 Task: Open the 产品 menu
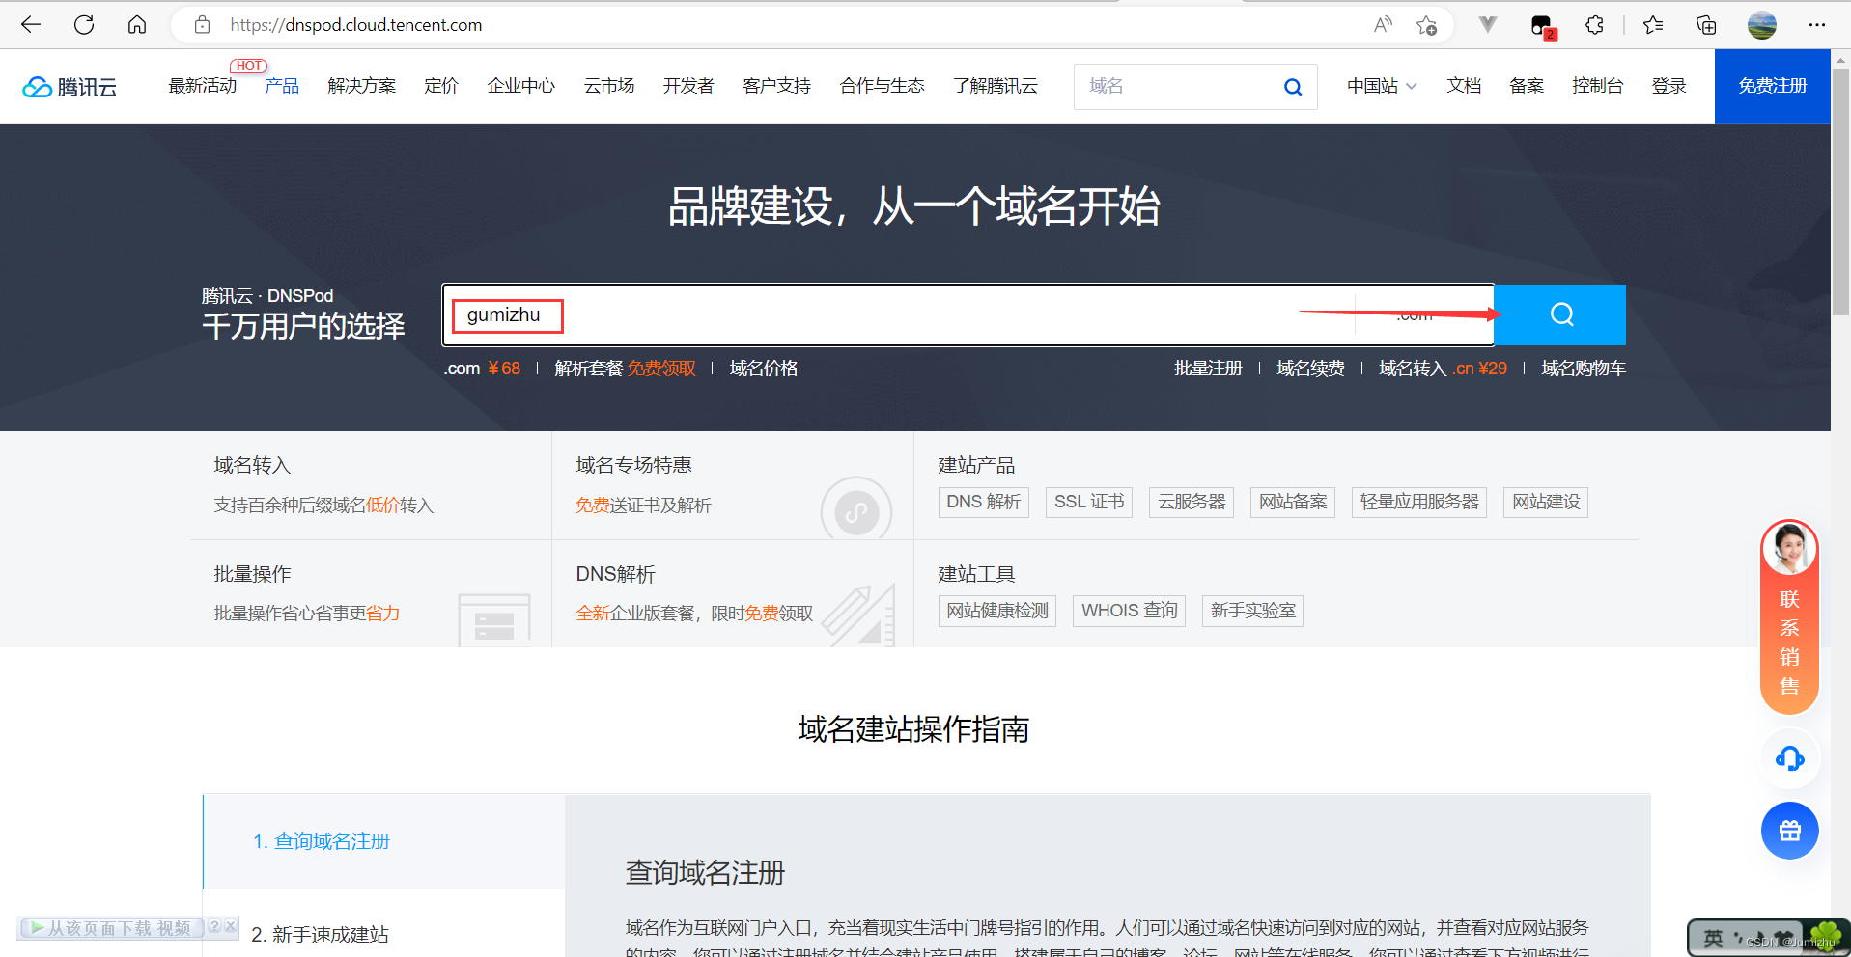point(282,86)
